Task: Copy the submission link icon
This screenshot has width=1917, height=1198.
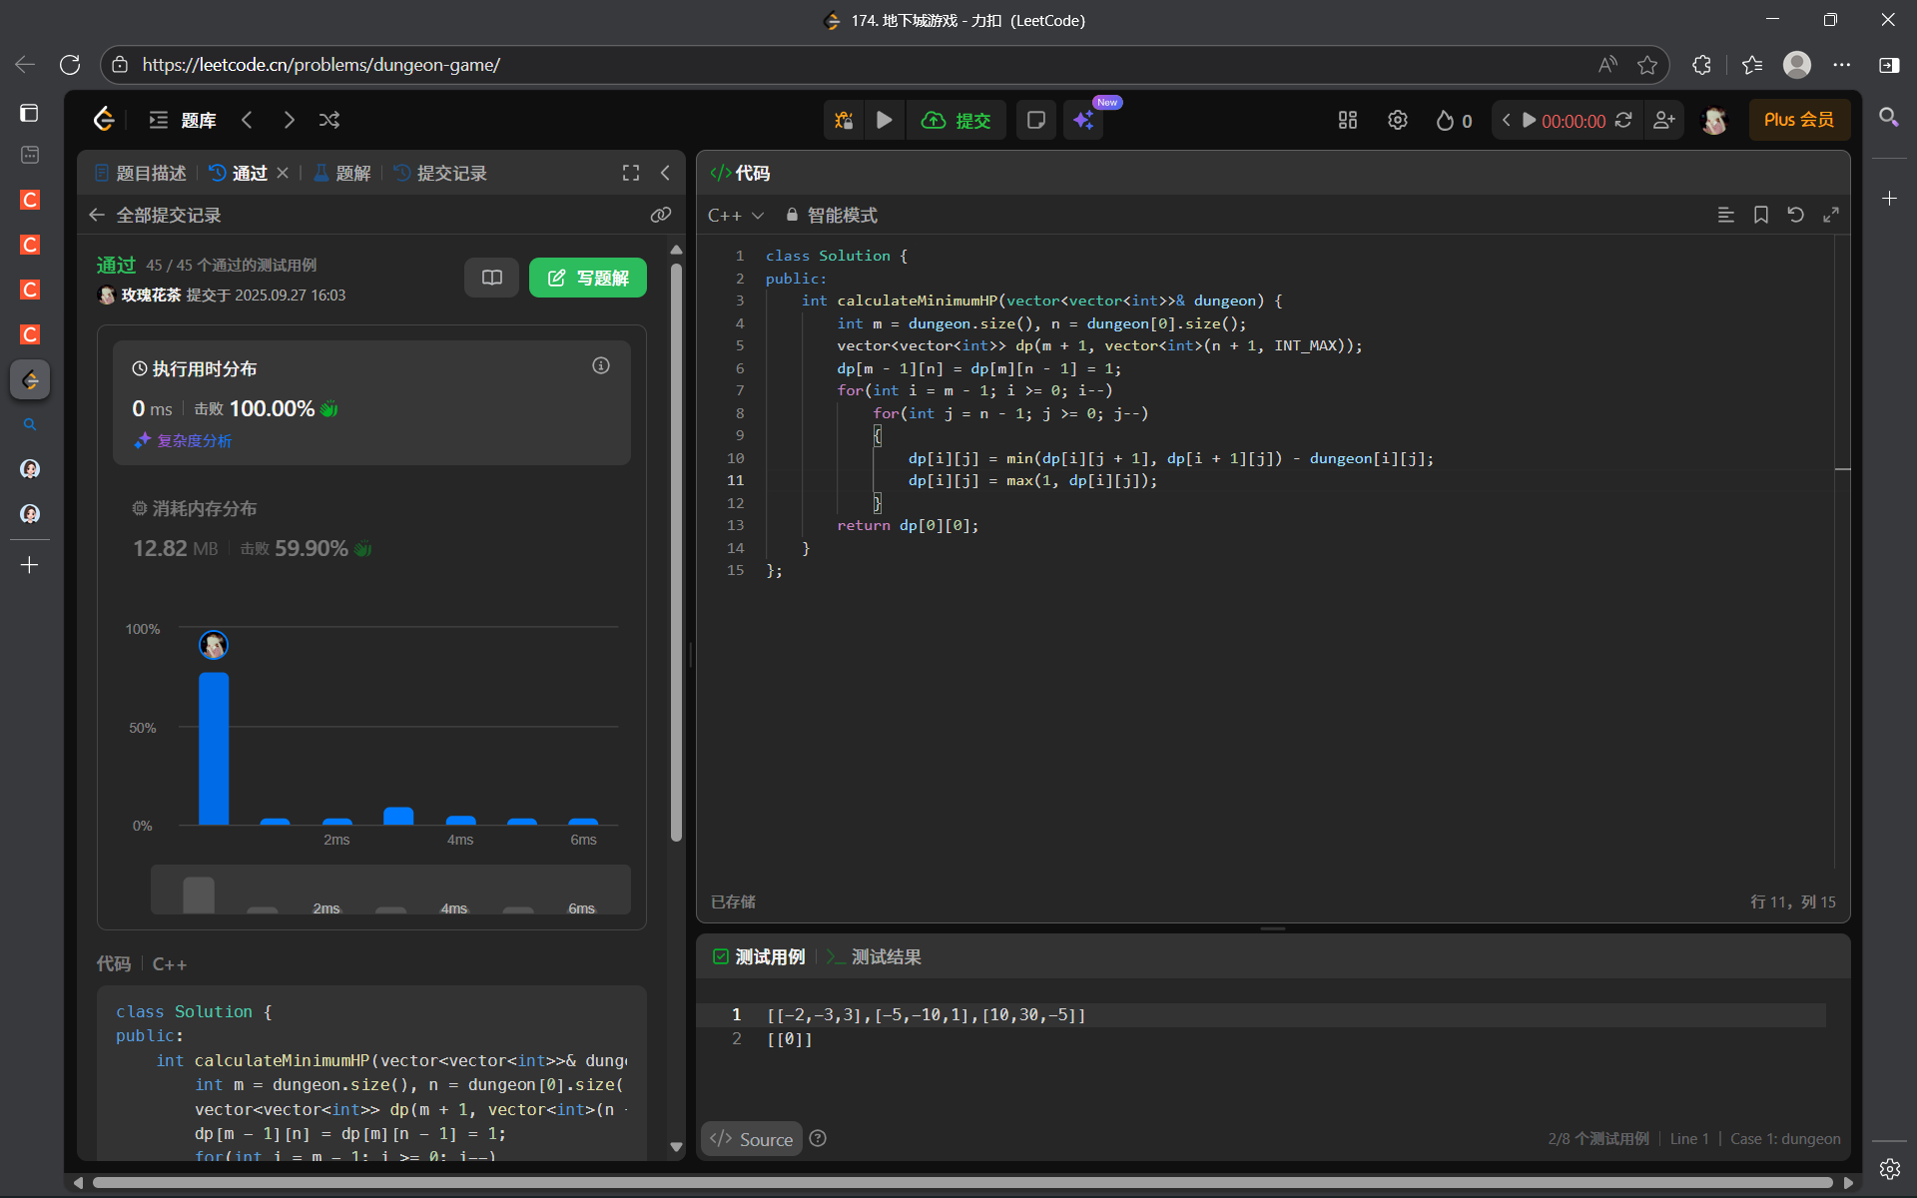Action: coord(660,215)
